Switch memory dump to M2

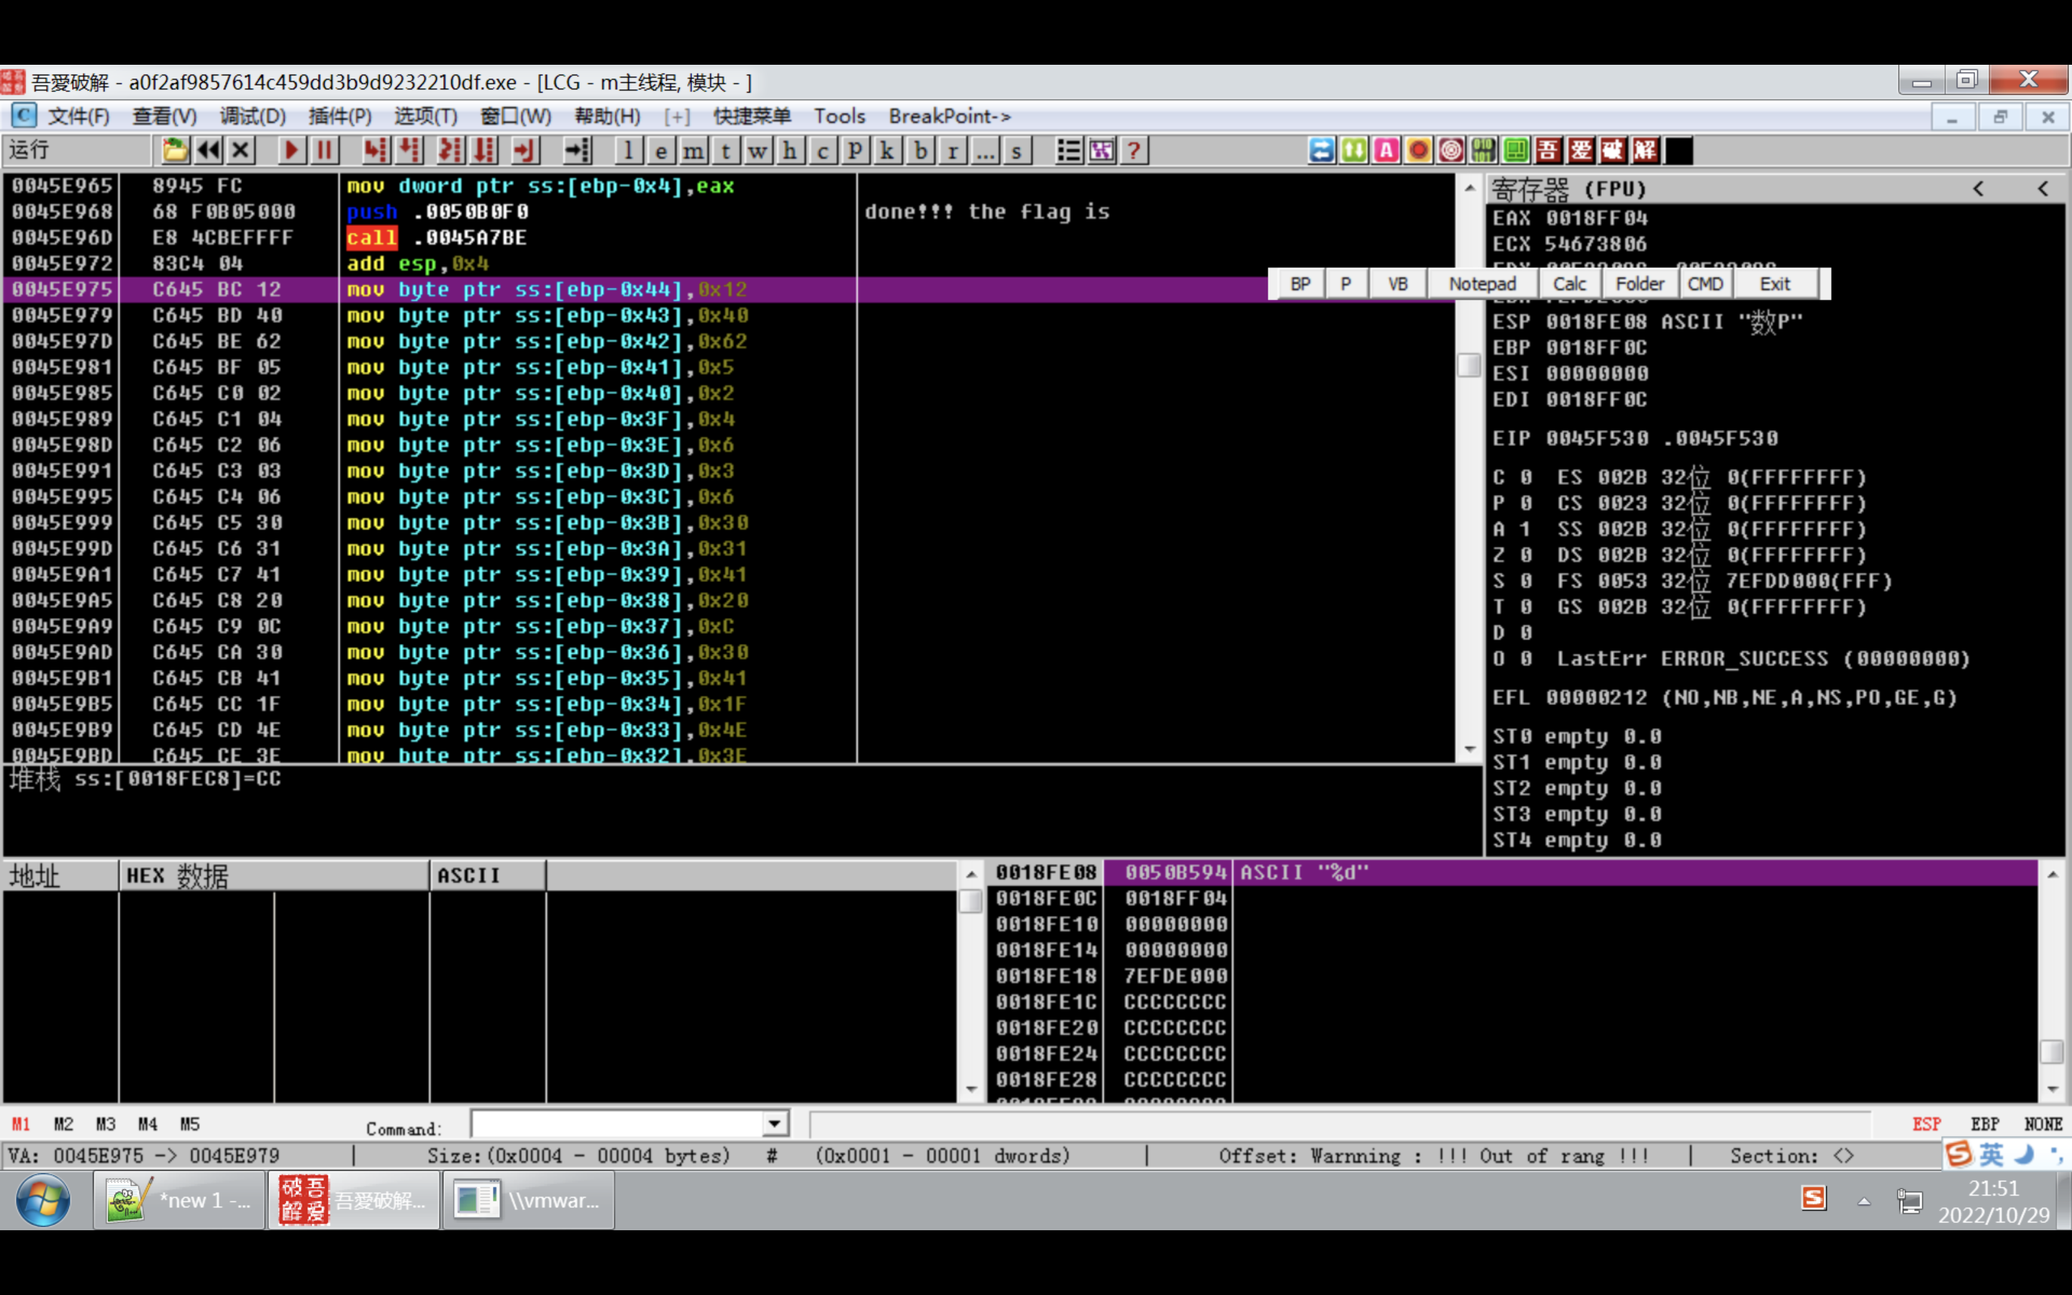pos(63,1124)
